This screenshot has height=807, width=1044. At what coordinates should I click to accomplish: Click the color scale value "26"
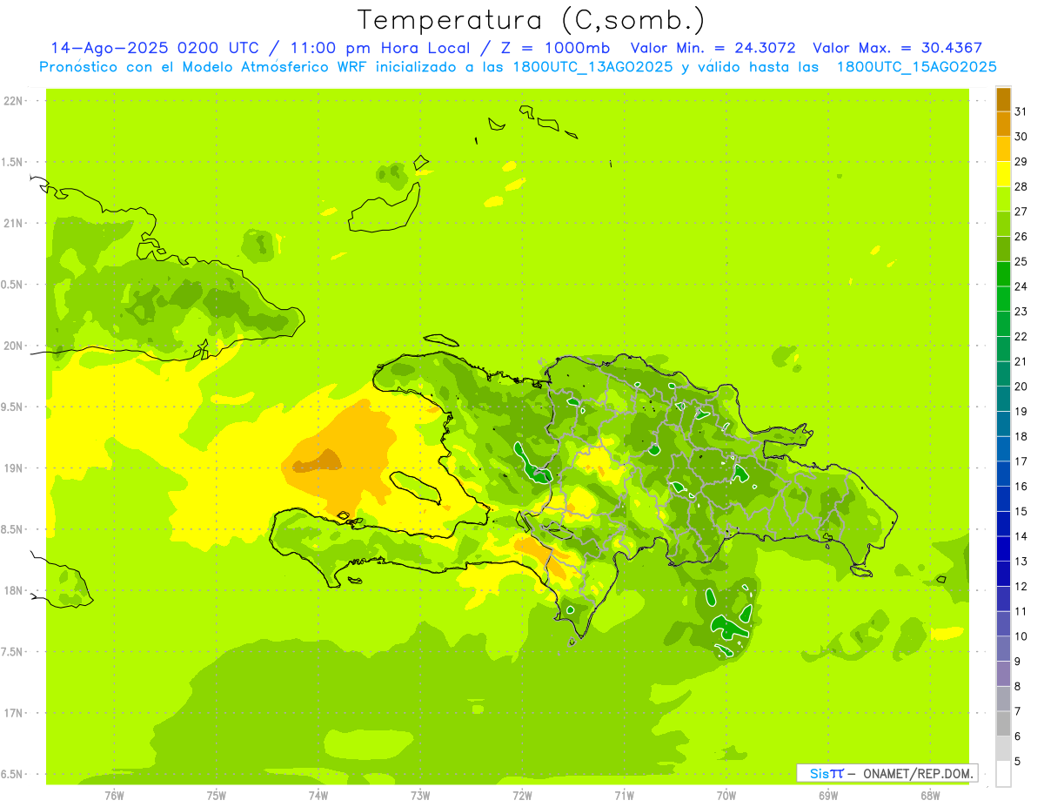(1021, 237)
